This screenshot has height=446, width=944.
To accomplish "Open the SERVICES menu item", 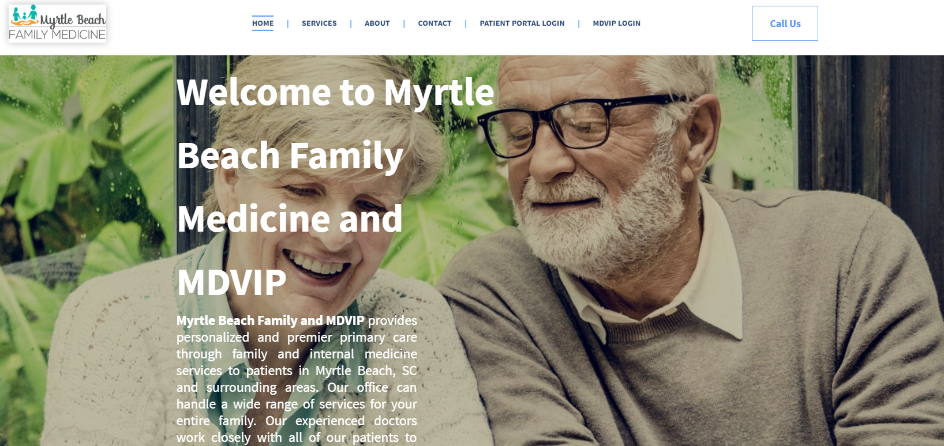I will [319, 23].
